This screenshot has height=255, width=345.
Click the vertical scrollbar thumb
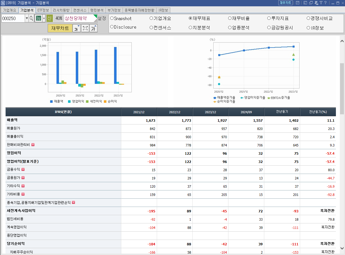pos(342,88)
